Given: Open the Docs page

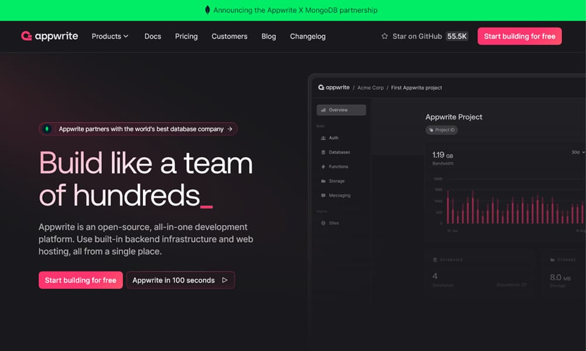Looking at the screenshot, I should click(x=153, y=36).
